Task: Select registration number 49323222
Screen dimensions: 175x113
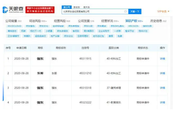Action: pos(85,102)
